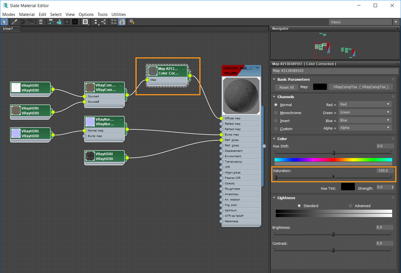Open the Green channel dropdown
Image resolution: width=401 pixels, height=273 pixels.
[365, 112]
